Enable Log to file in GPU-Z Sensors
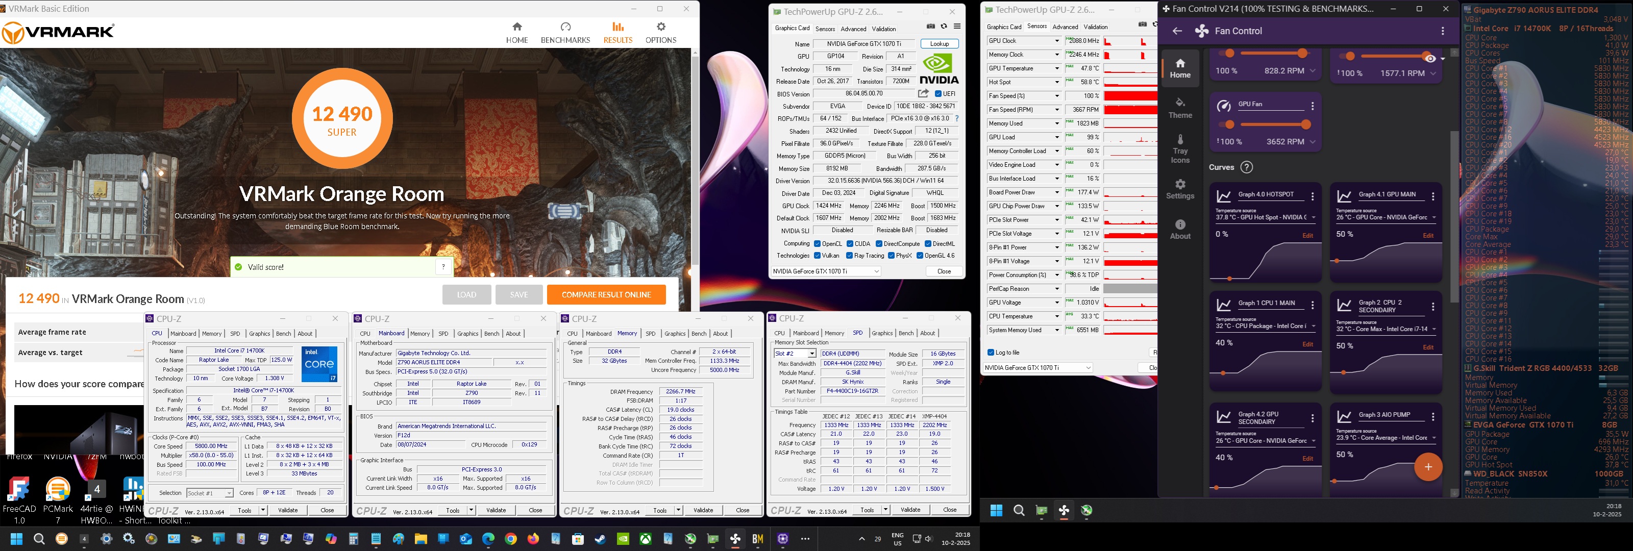Screen dimensions: 1633x551 coord(991,353)
